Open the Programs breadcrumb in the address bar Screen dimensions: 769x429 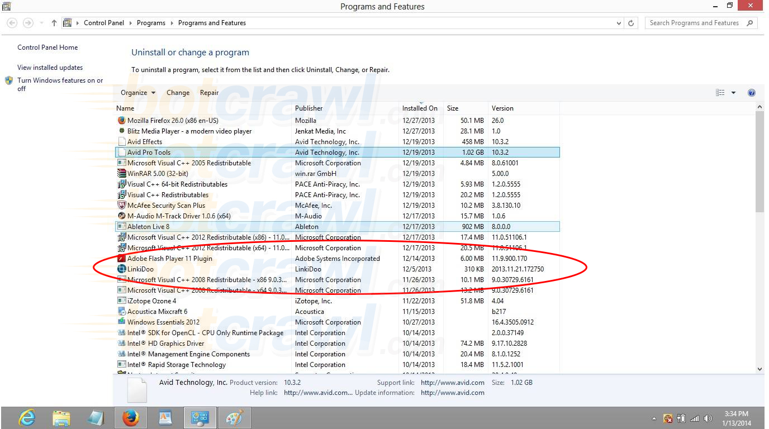(151, 23)
